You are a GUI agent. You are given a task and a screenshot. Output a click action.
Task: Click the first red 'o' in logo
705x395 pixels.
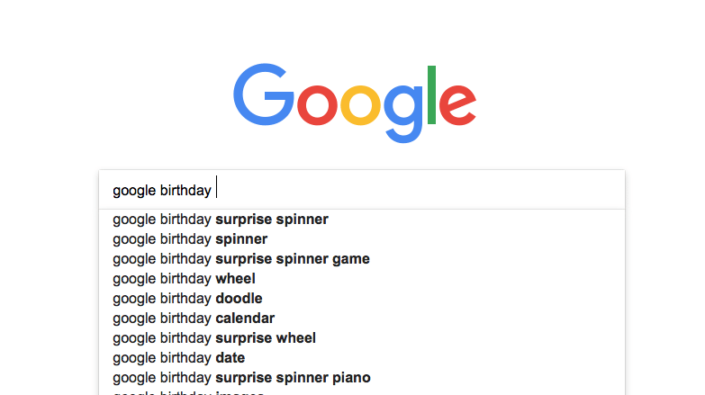click(317, 104)
